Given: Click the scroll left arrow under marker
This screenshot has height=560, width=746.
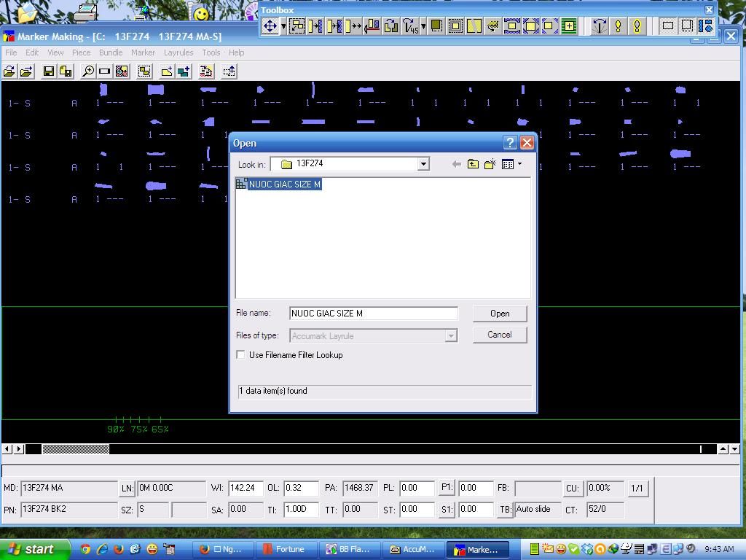Looking at the screenshot, I should click(x=7, y=448).
